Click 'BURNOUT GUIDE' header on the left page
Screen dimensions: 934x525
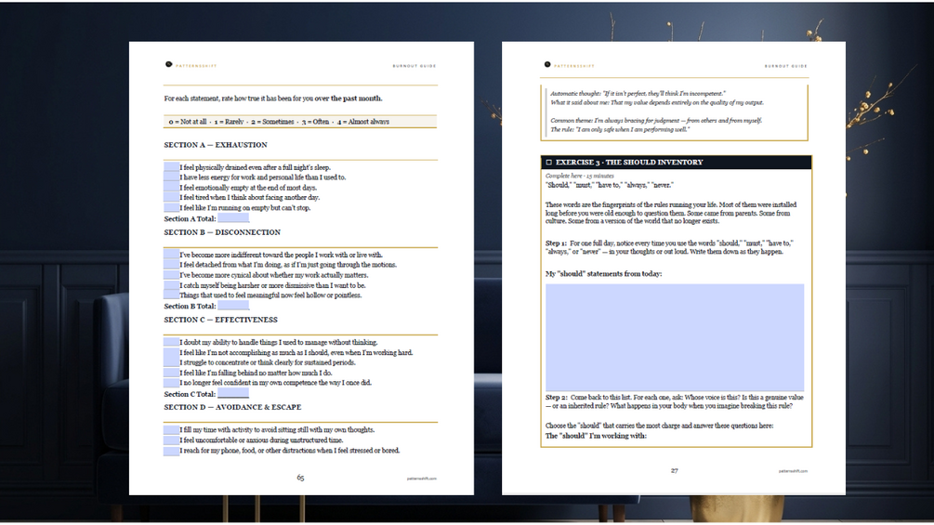click(414, 66)
